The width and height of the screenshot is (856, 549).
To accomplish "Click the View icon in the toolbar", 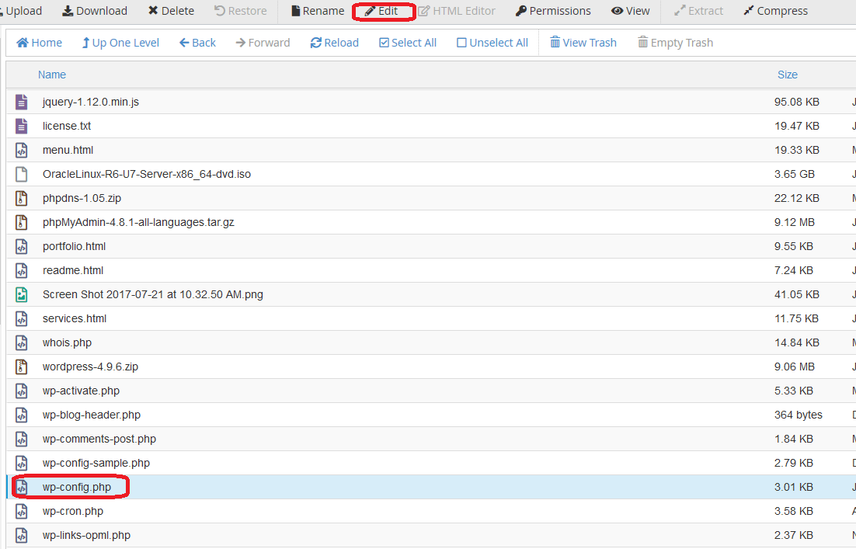I will (631, 11).
